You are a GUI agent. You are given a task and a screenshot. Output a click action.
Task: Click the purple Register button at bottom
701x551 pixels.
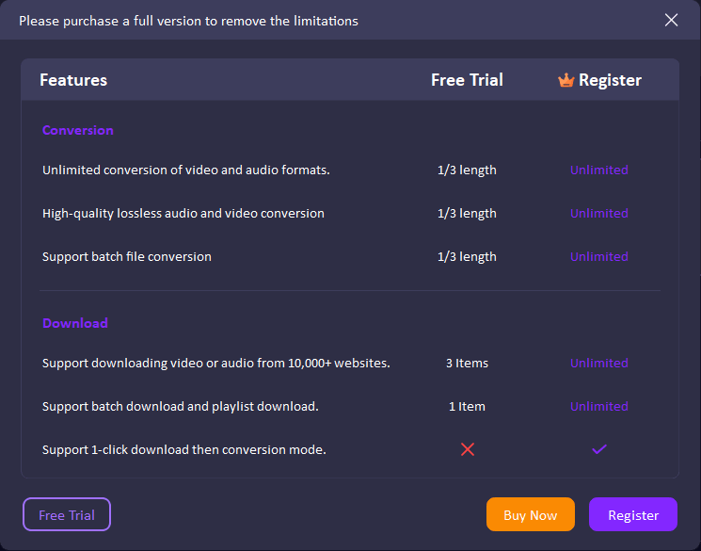click(632, 515)
